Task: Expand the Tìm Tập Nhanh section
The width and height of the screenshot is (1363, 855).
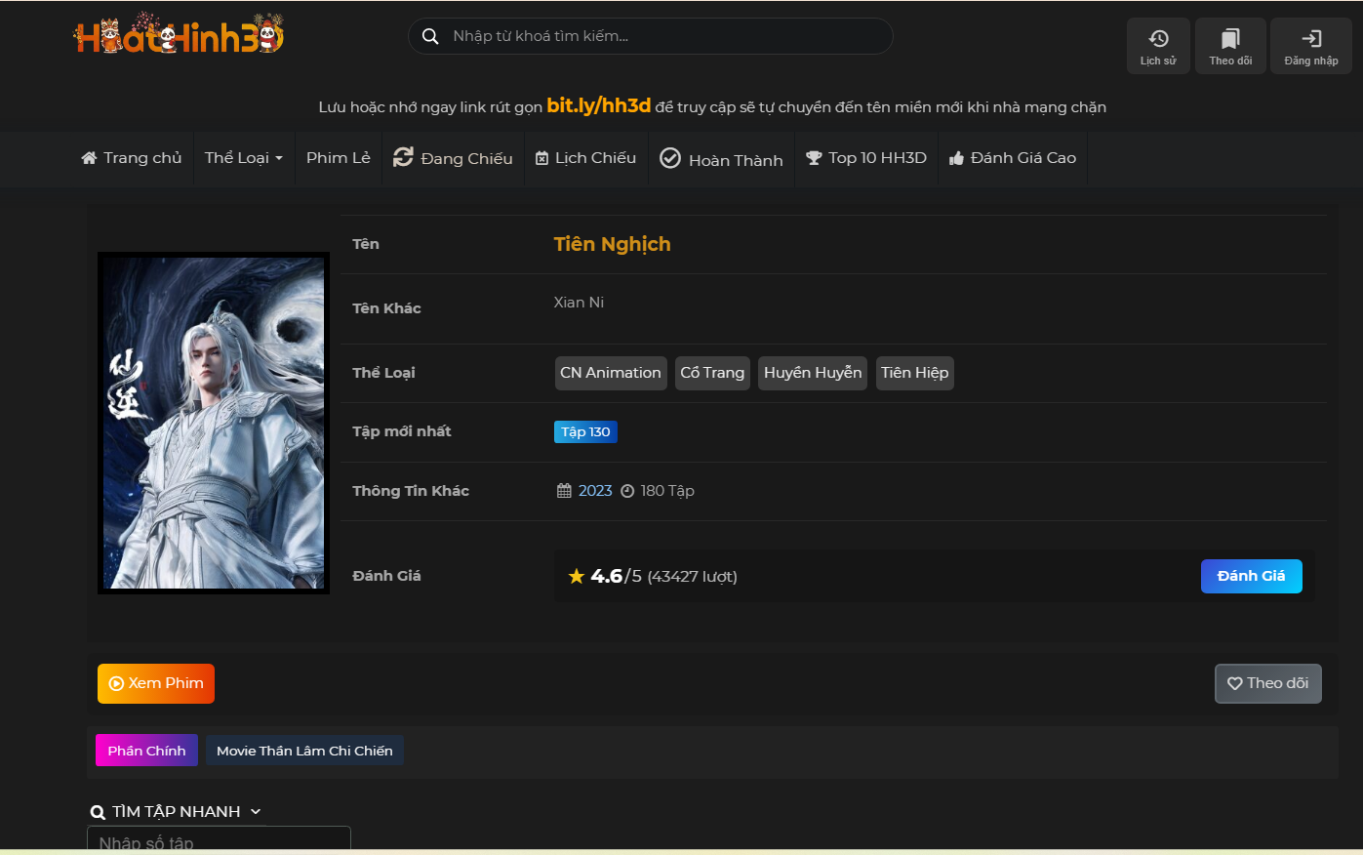Action: [177, 812]
